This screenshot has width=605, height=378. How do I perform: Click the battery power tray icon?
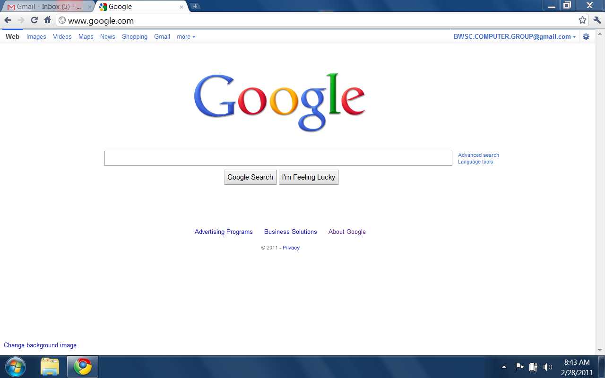(x=533, y=367)
